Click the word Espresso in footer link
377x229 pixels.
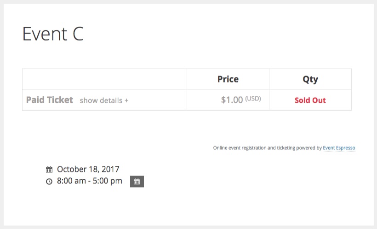coord(345,148)
